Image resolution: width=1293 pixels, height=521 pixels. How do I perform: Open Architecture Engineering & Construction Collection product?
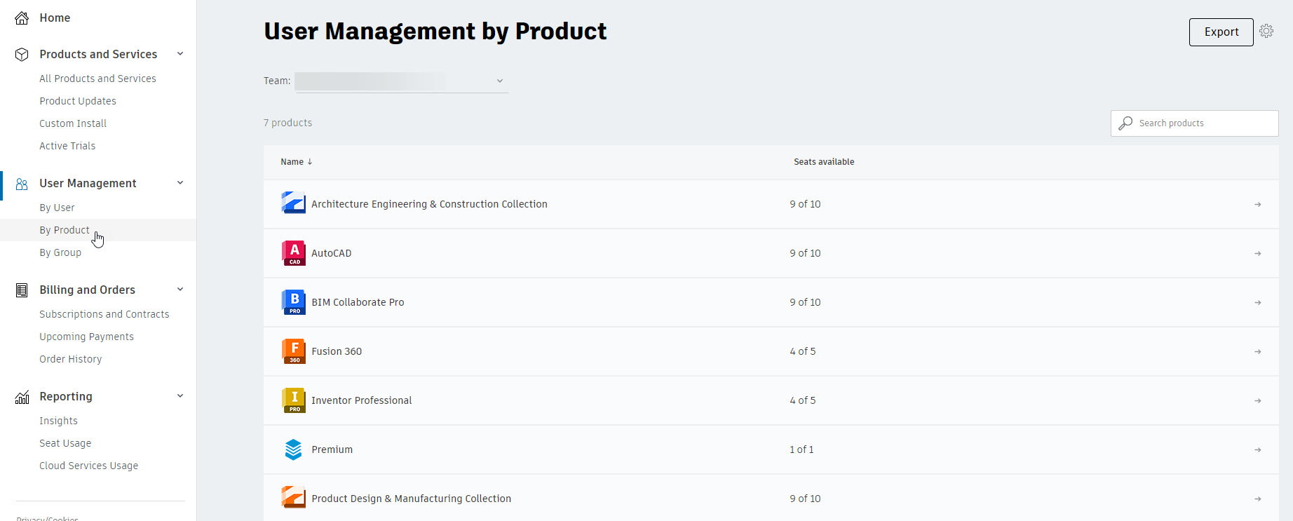(429, 204)
